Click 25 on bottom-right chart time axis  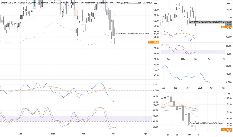coord(177,135)
